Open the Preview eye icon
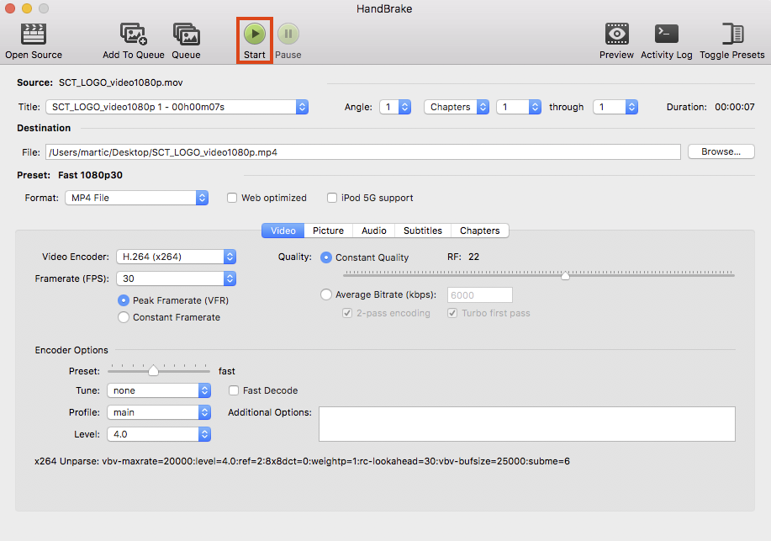 [616, 34]
